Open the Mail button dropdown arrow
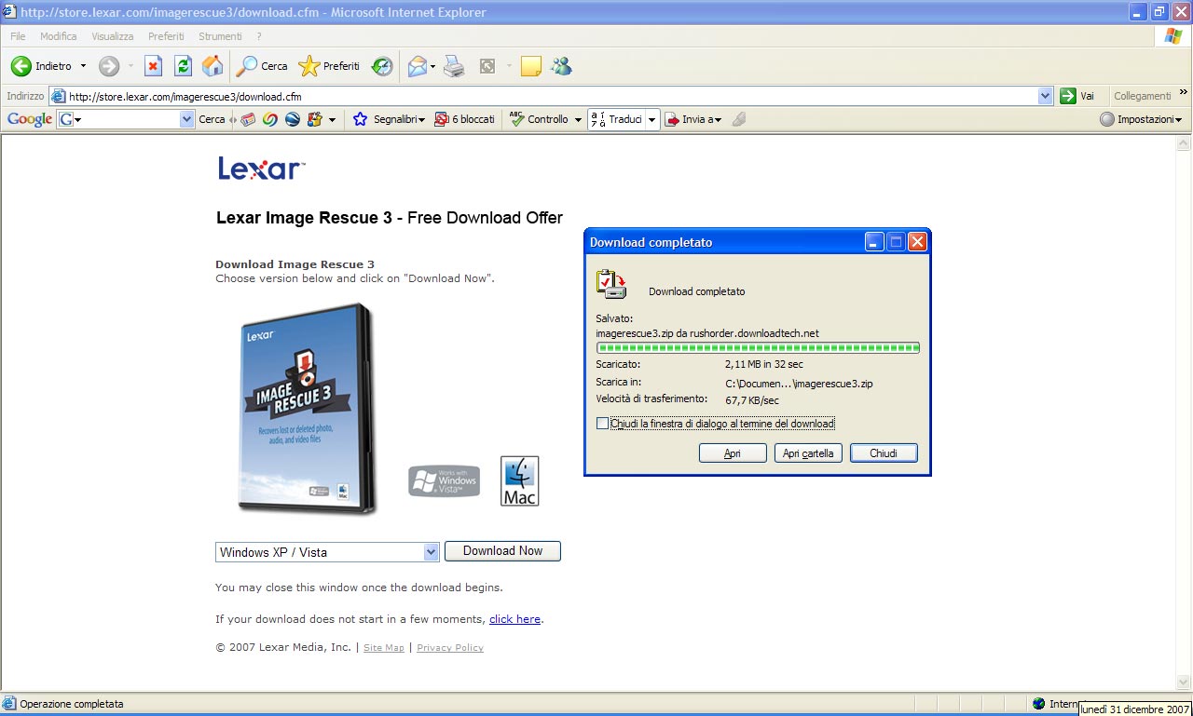 coord(433,66)
